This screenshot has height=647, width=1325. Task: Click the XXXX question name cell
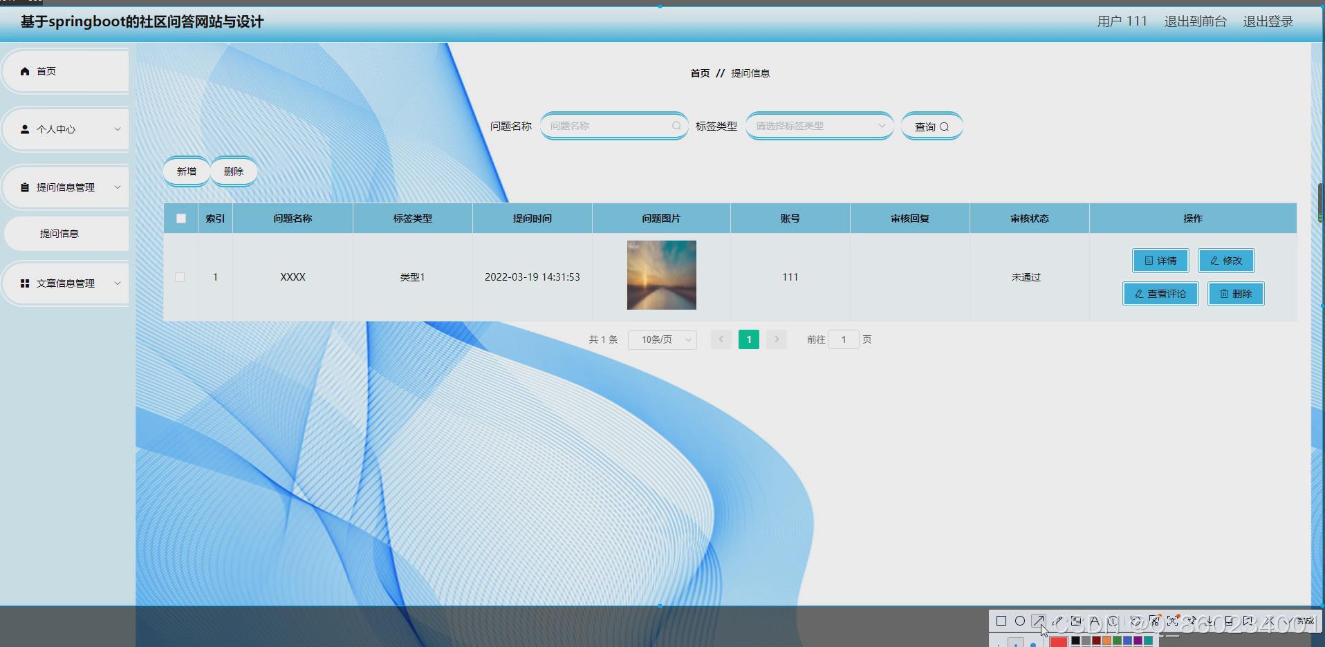[x=293, y=277]
